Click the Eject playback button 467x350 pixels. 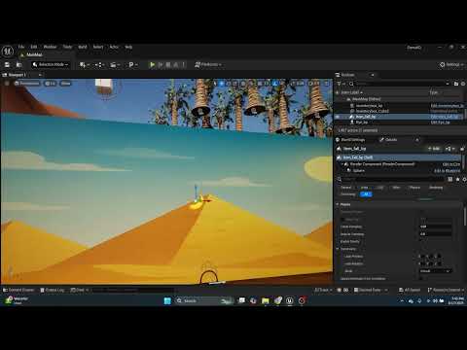click(176, 65)
